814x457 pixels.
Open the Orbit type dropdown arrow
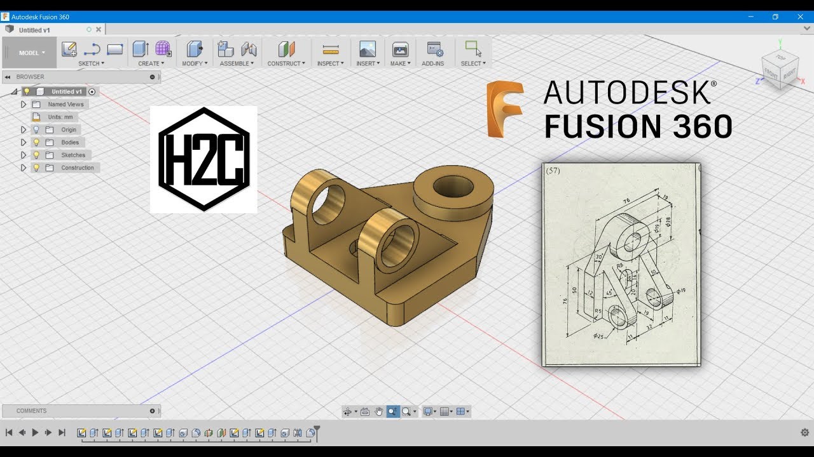pos(355,411)
